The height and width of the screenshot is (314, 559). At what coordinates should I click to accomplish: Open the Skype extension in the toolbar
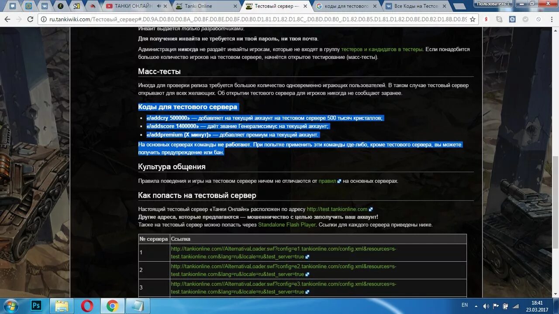[x=500, y=20]
